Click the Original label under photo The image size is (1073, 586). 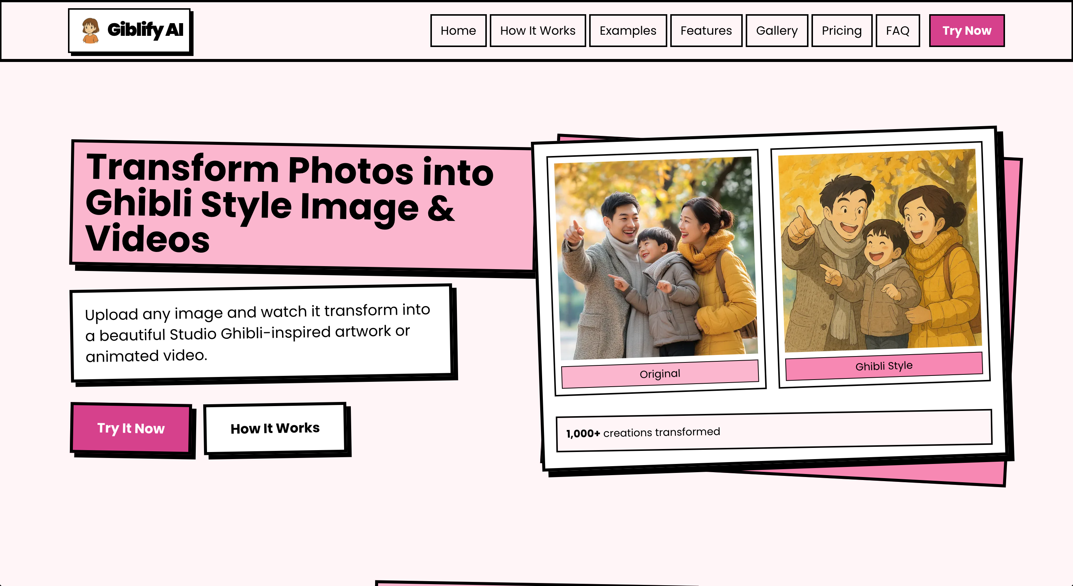(x=659, y=374)
